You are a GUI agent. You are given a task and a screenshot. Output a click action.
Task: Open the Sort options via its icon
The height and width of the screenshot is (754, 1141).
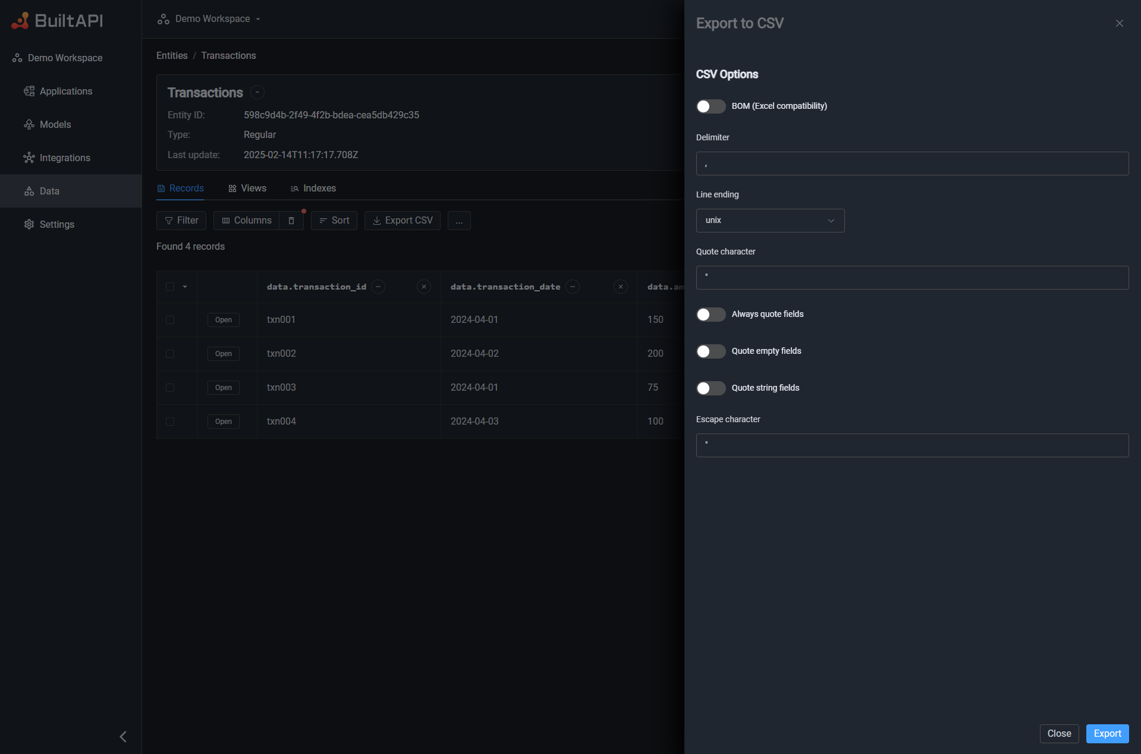point(322,221)
